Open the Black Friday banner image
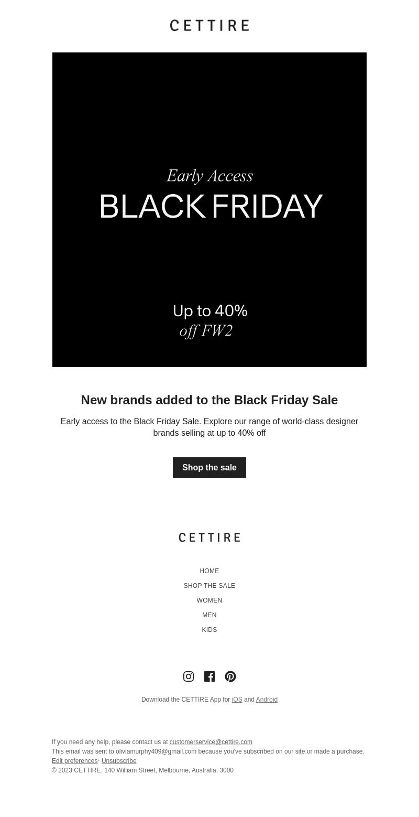The image size is (419, 817). point(210,210)
